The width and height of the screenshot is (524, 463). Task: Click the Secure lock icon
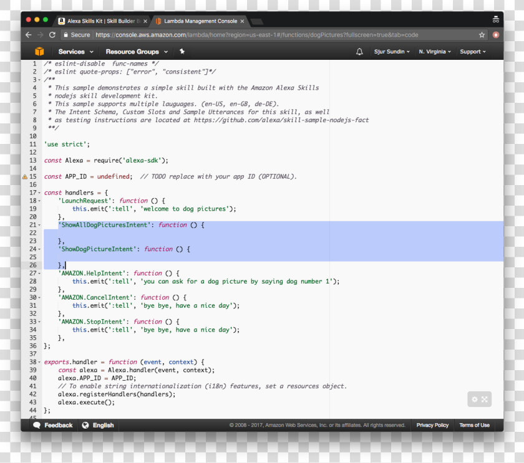(66, 35)
